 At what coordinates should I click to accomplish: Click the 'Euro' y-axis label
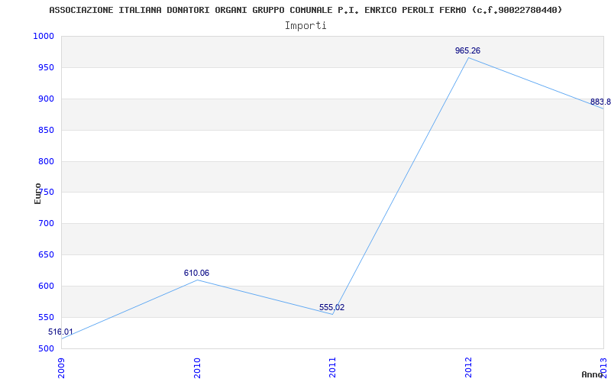(x=37, y=193)
